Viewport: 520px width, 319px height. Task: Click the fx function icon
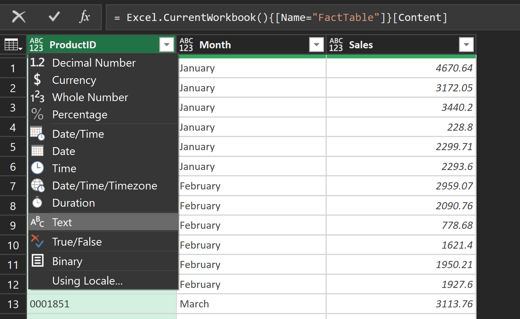(85, 17)
